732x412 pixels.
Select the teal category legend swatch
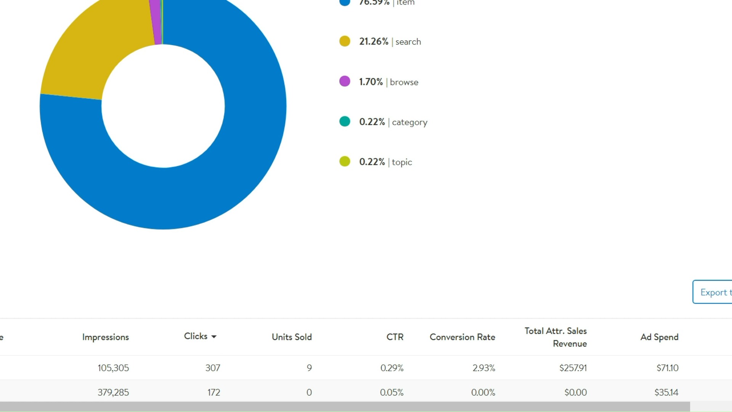(x=345, y=121)
